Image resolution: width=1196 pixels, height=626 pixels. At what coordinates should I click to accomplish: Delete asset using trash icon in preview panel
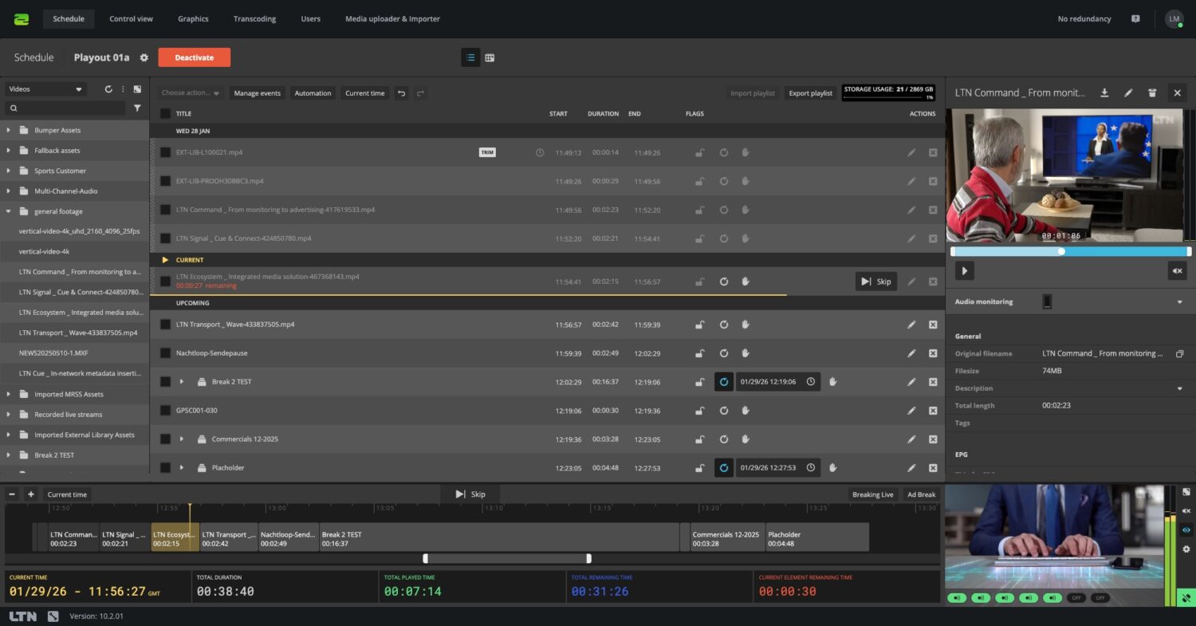[1152, 93]
